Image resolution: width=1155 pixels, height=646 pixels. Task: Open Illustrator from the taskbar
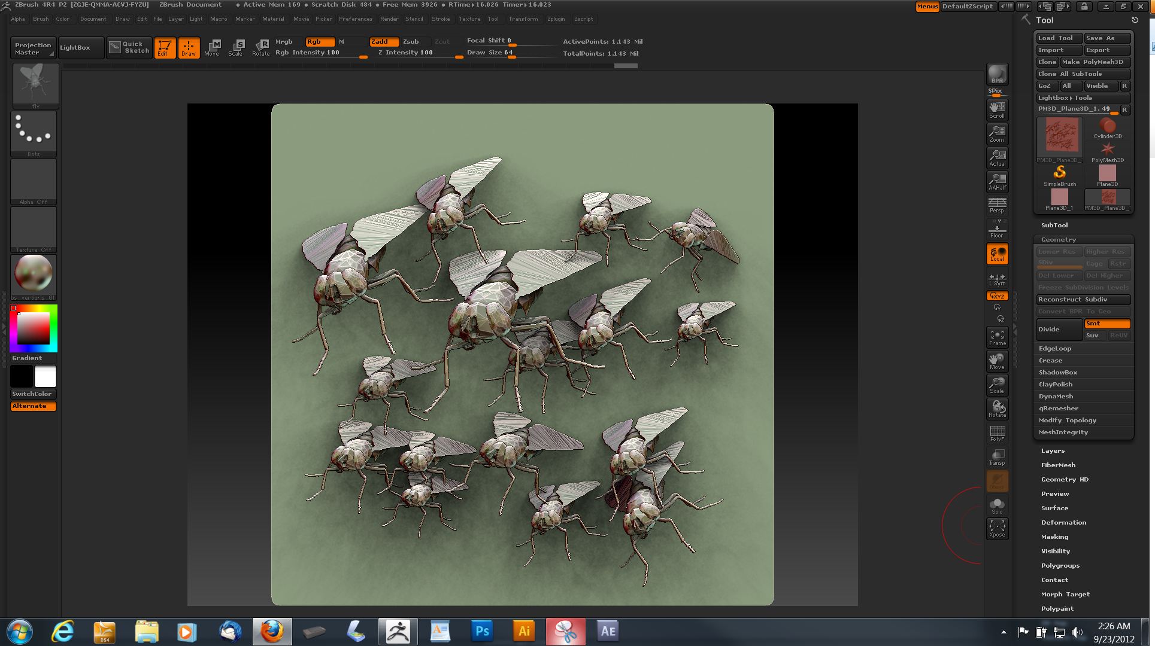[524, 631]
